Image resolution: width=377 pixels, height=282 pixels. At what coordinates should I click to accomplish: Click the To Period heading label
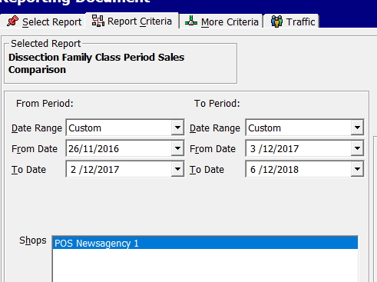pyautogui.click(x=217, y=104)
